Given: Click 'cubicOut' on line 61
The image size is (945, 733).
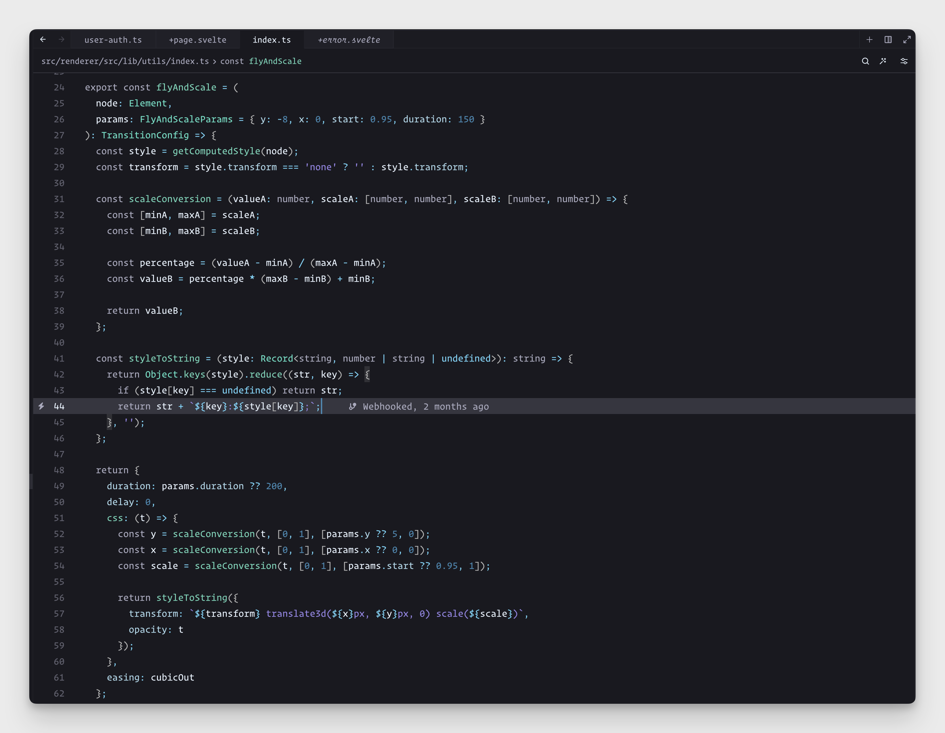Looking at the screenshot, I should (x=172, y=678).
